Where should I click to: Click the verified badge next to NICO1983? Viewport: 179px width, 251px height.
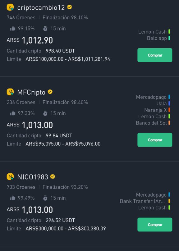53,176
